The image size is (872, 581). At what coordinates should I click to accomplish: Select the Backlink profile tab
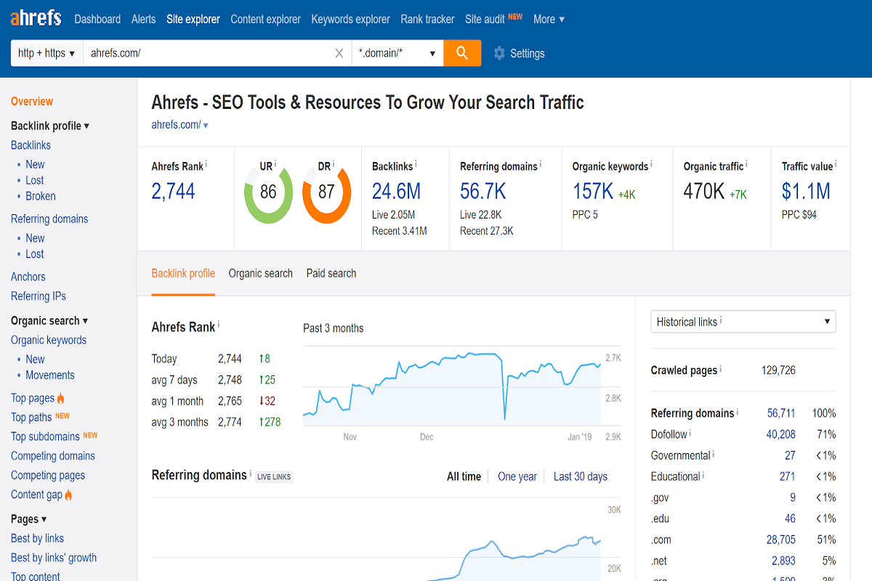click(183, 274)
